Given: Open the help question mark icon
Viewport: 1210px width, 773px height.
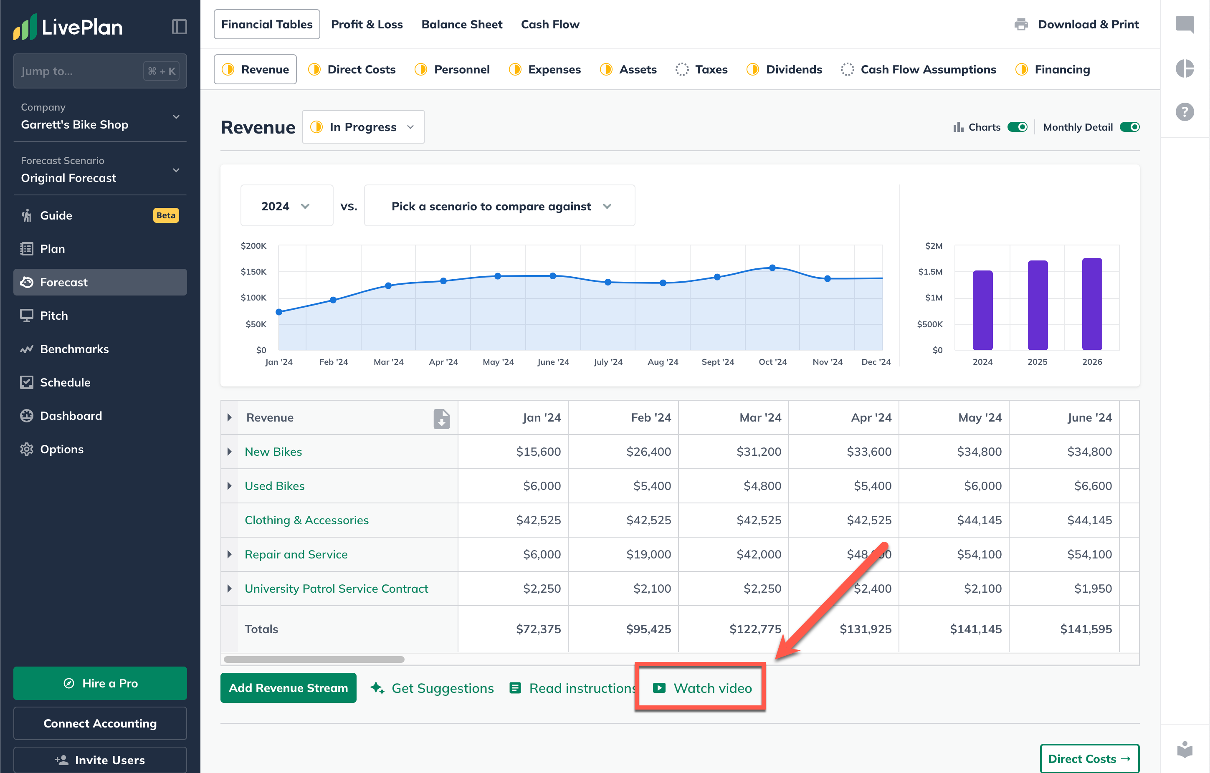Looking at the screenshot, I should tap(1185, 111).
